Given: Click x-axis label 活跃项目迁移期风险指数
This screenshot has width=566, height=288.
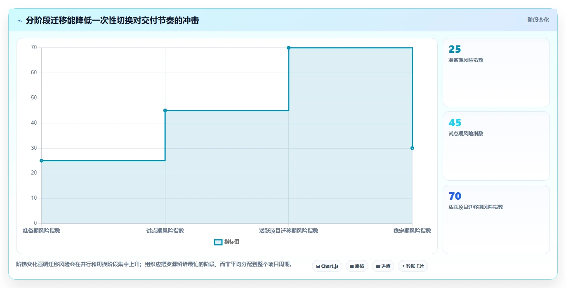Looking at the screenshot, I should [x=289, y=231].
